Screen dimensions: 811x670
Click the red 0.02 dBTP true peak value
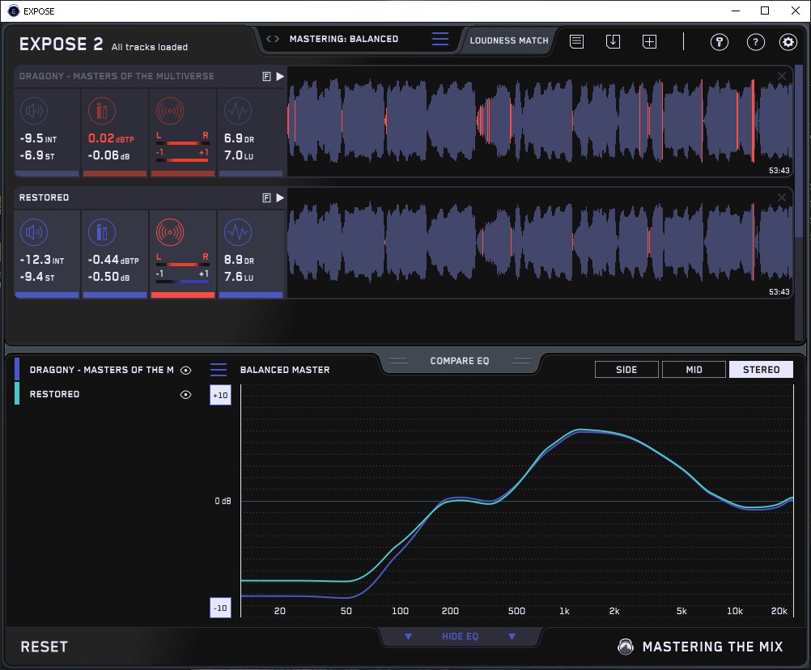point(111,138)
